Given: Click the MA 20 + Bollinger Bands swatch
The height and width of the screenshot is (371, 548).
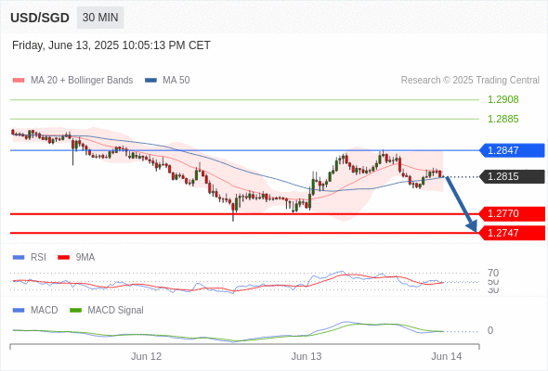Looking at the screenshot, I should (x=19, y=81).
